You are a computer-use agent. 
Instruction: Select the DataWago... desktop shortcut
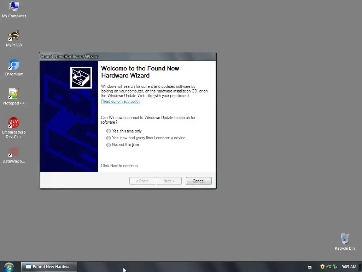coord(14,155)
